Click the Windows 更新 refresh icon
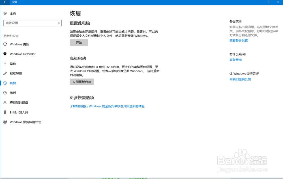 [5, 44]
